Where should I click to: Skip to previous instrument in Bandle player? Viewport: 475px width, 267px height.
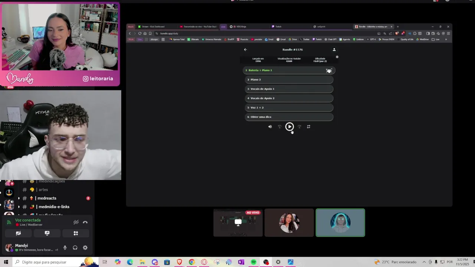click(x=280, y=127)
